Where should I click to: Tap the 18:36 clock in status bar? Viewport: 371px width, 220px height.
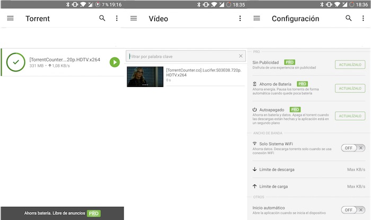click(x=362, y=4)
